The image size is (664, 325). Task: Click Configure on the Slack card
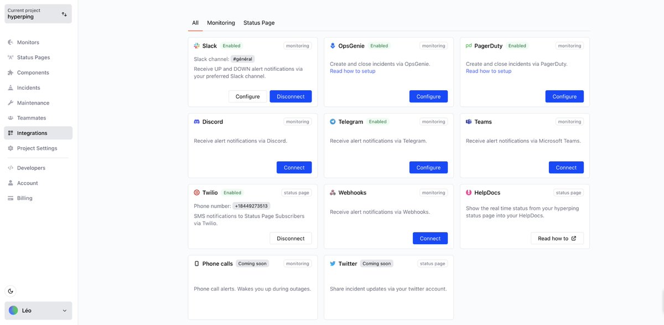coord(247,96)
